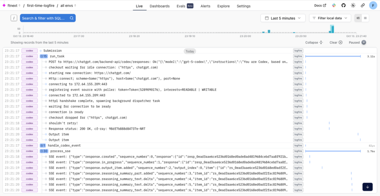This screenshot has width=380, height=196.
Task: Click the codex tag on the handle_codex_event row
Action: (30, 145)
